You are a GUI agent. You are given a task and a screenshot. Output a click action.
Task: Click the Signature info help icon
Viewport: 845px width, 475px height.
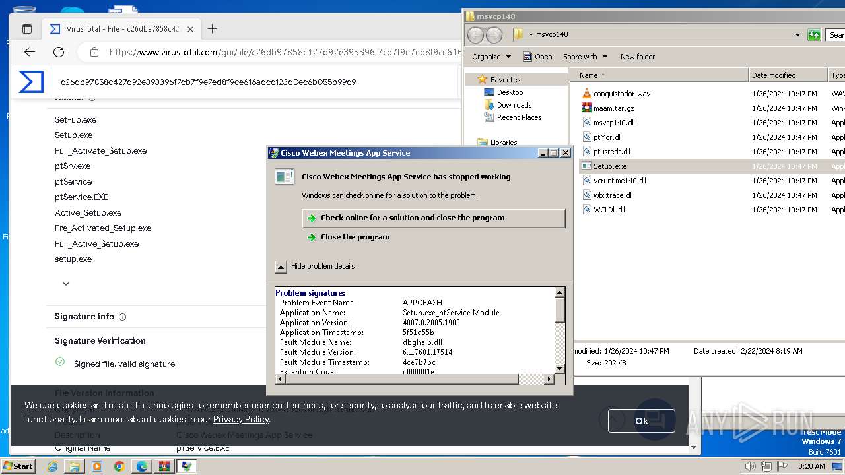coord(123,317)
